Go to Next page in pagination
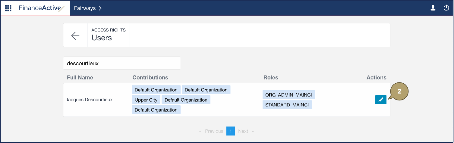This screenshot has width=454, height=143. click(x=243, y=131)
